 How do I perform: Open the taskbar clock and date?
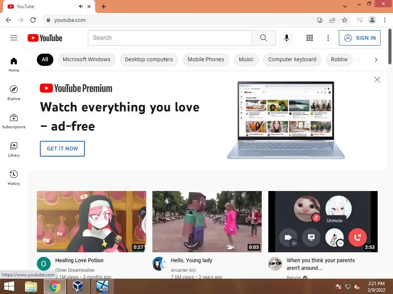(376, 287)
